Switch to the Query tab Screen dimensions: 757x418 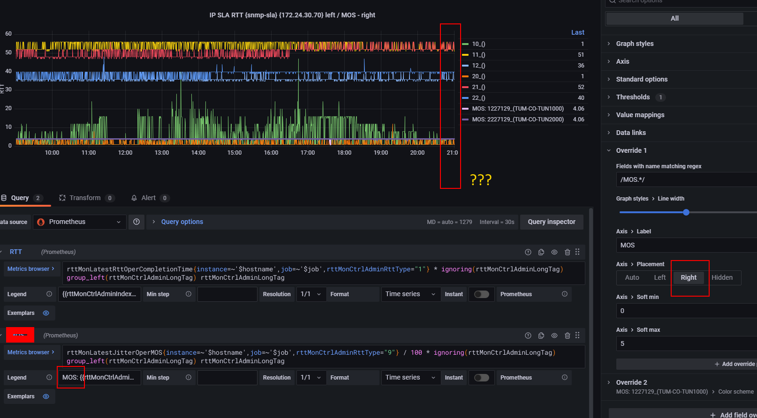coord(23,198)
